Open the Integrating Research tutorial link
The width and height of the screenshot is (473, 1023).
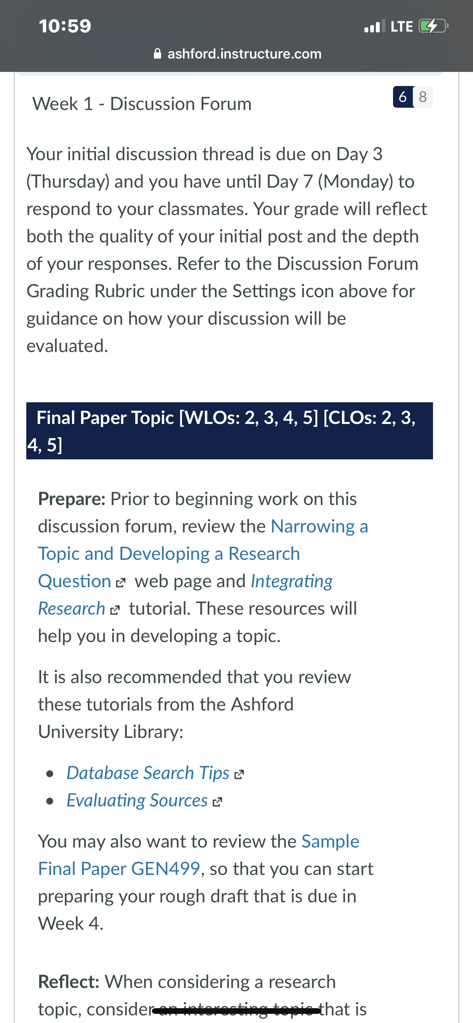[185, 594]
